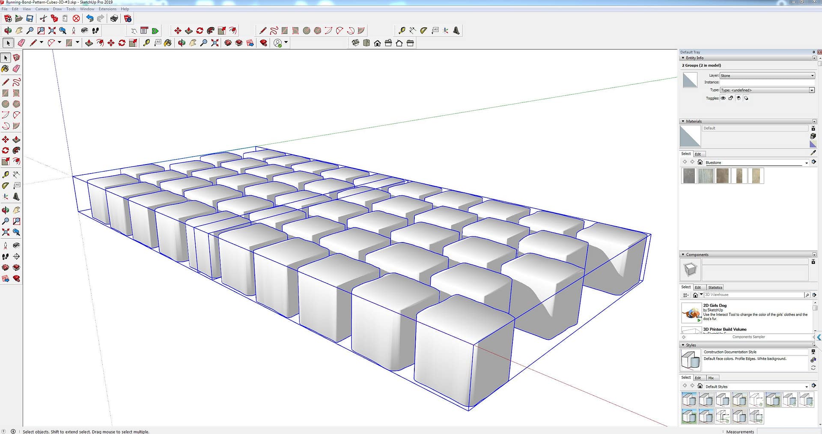Image resolution: width=822 pixels, height=434 pixels.
Task: Open the Layer dropdown showing Stone
Action: click(767, 76)
